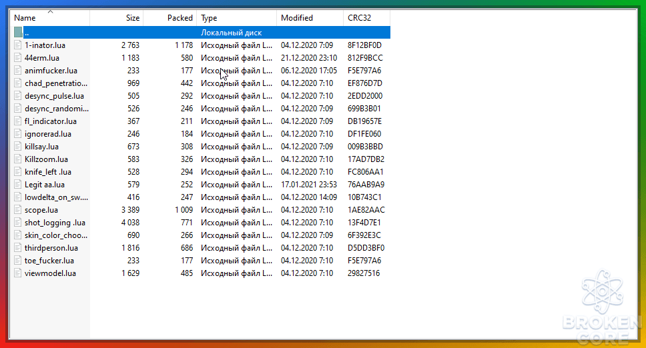Click the modified date 06.12.2020 17:05
646x348 pixels.
[309, 71]
